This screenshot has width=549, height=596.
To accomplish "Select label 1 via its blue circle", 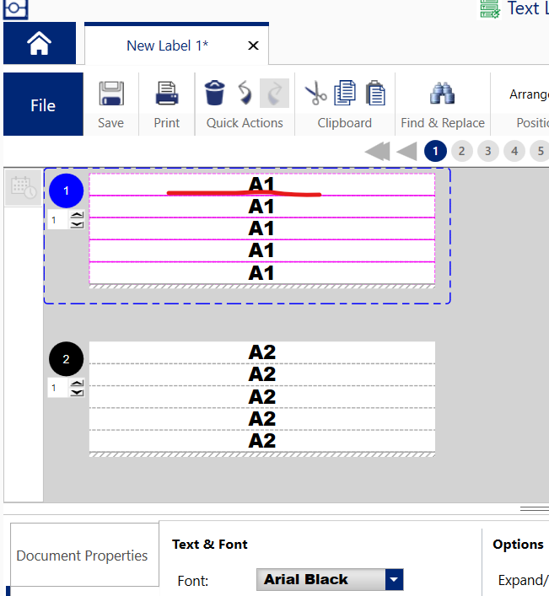I will click(66, 191).
